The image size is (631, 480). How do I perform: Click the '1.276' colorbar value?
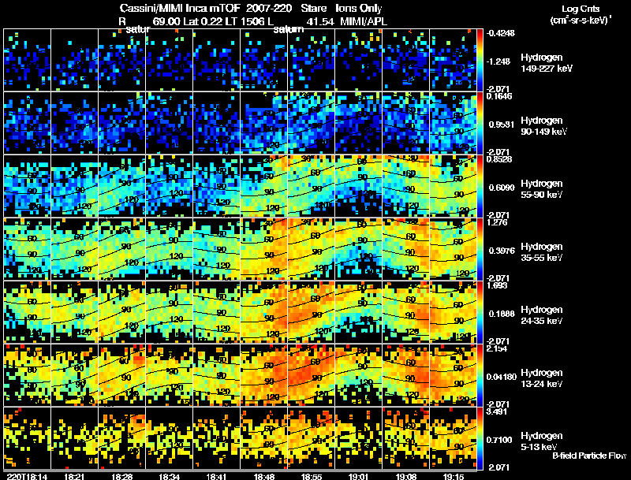click(x=497, y=222)
